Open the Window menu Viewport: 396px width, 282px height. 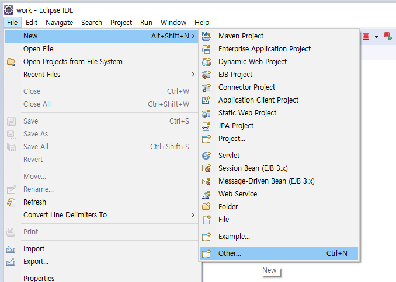tap(173, 23)
